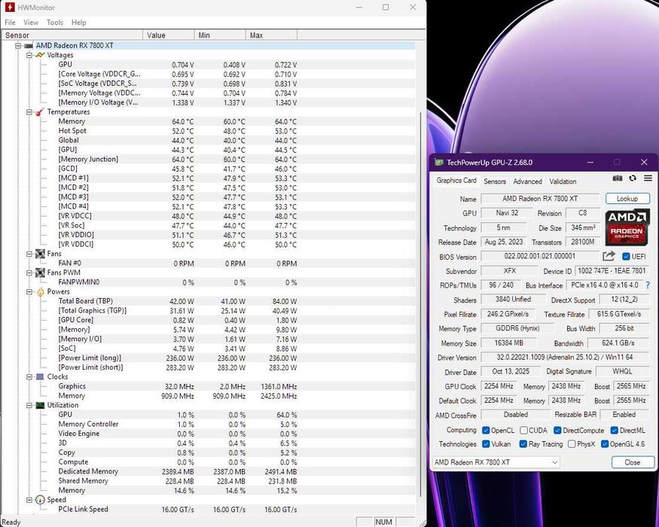Toggle the Ray Tracing checkbox
This screenshot has width=659, height=527.
(x=523, y=443)
